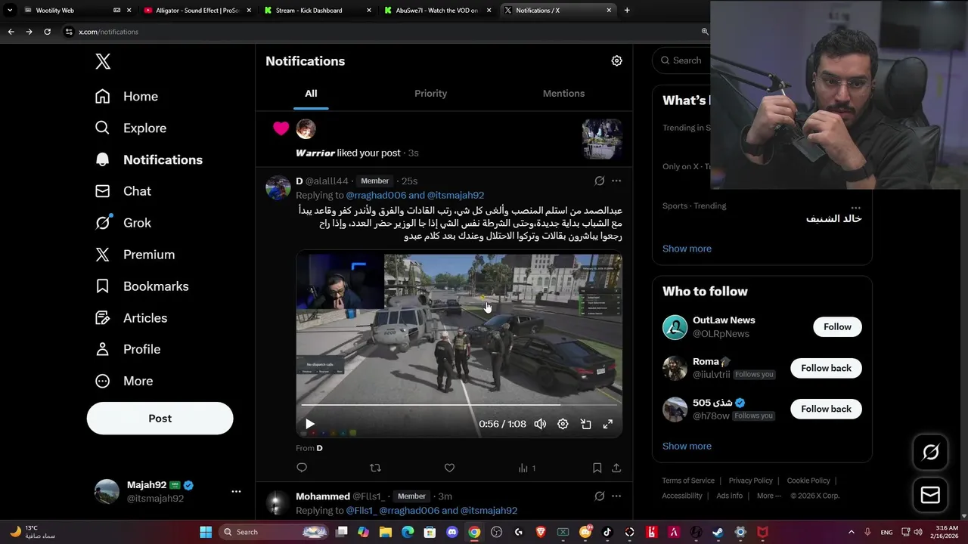This screenshot has width=968, height=544.
Task: Play the video in D's reply
Action: click(x=309, y=425)
